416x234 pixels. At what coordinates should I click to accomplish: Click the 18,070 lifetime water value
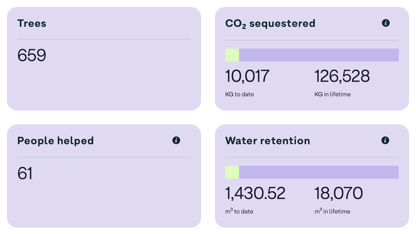click(x=338, y=193)
